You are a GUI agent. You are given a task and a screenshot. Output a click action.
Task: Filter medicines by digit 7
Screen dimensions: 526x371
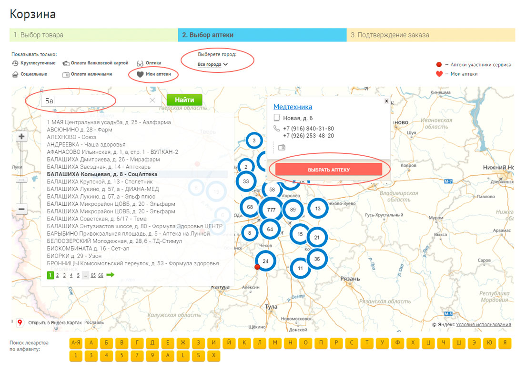(x=137, y=356)
